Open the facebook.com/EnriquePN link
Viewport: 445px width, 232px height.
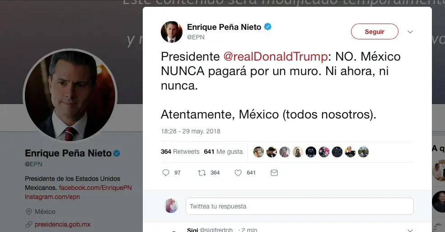pyautogui.click(x=95, y=188)
